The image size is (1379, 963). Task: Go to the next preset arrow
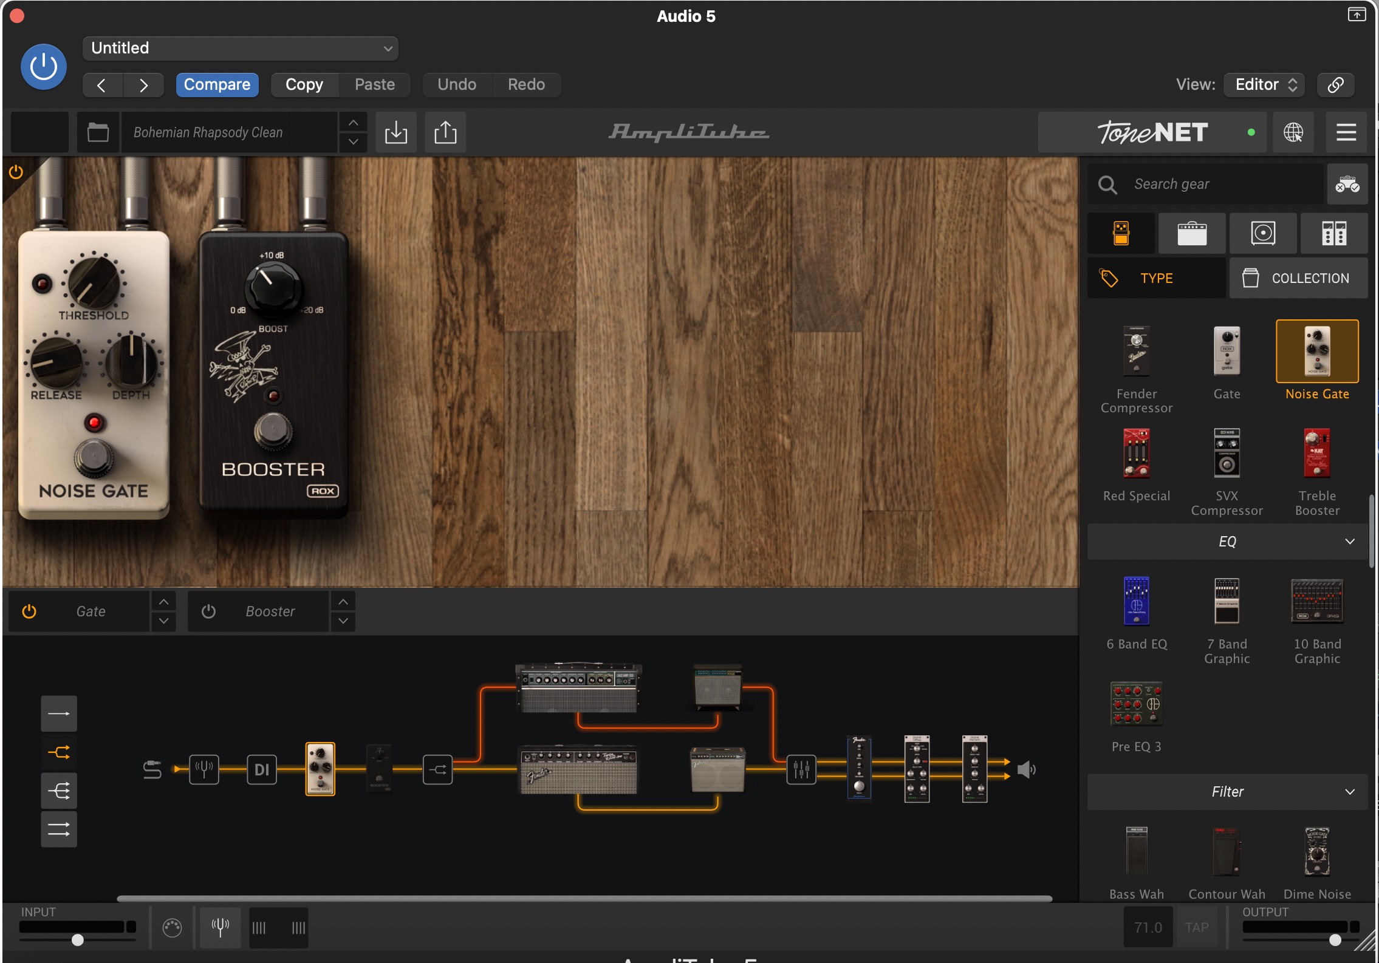[143, 85]
